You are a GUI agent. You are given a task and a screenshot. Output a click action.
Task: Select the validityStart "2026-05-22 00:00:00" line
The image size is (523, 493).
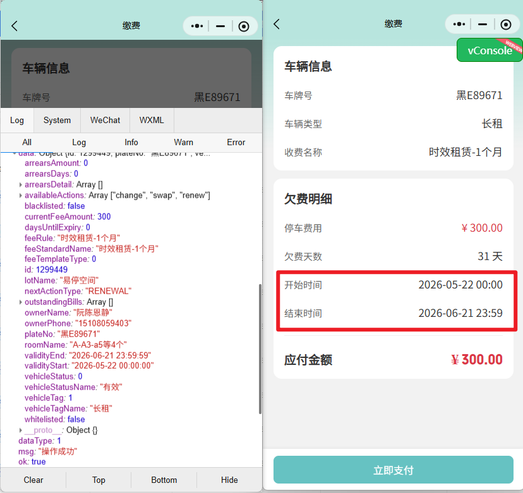(89, 365)
